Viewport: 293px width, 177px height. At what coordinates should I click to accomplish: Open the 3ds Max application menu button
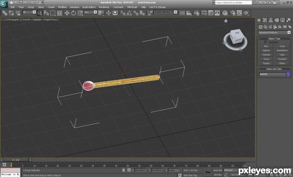(x=3, y=4)
